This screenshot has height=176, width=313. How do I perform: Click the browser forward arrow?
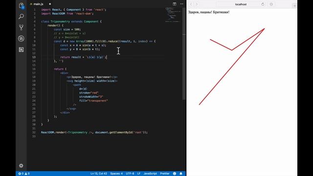point(197,4)
